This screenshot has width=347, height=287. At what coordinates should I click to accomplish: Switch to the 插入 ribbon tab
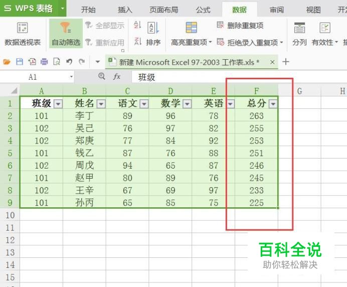point(125,10)
